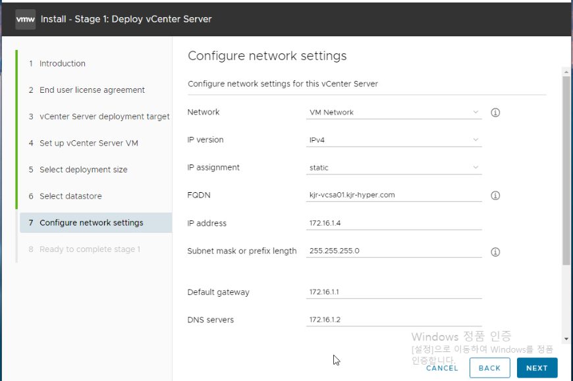This screenshot has width=573, height=381.
Task: Select step 7 Configure network settings
Action: coord(95,222)
